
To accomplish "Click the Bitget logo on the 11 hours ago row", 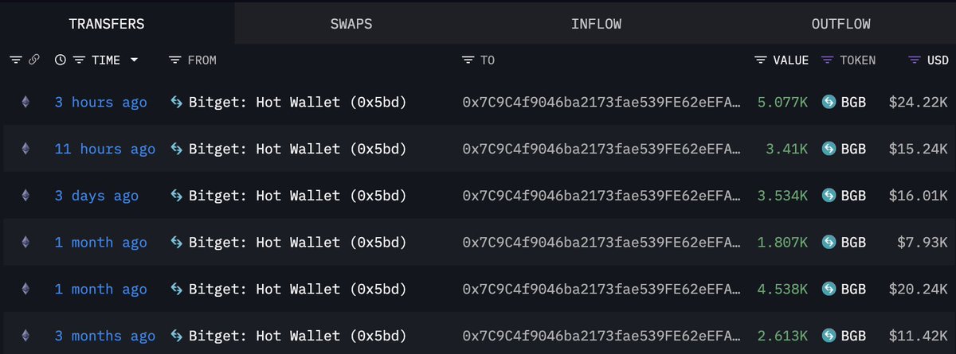I will 177,149.
